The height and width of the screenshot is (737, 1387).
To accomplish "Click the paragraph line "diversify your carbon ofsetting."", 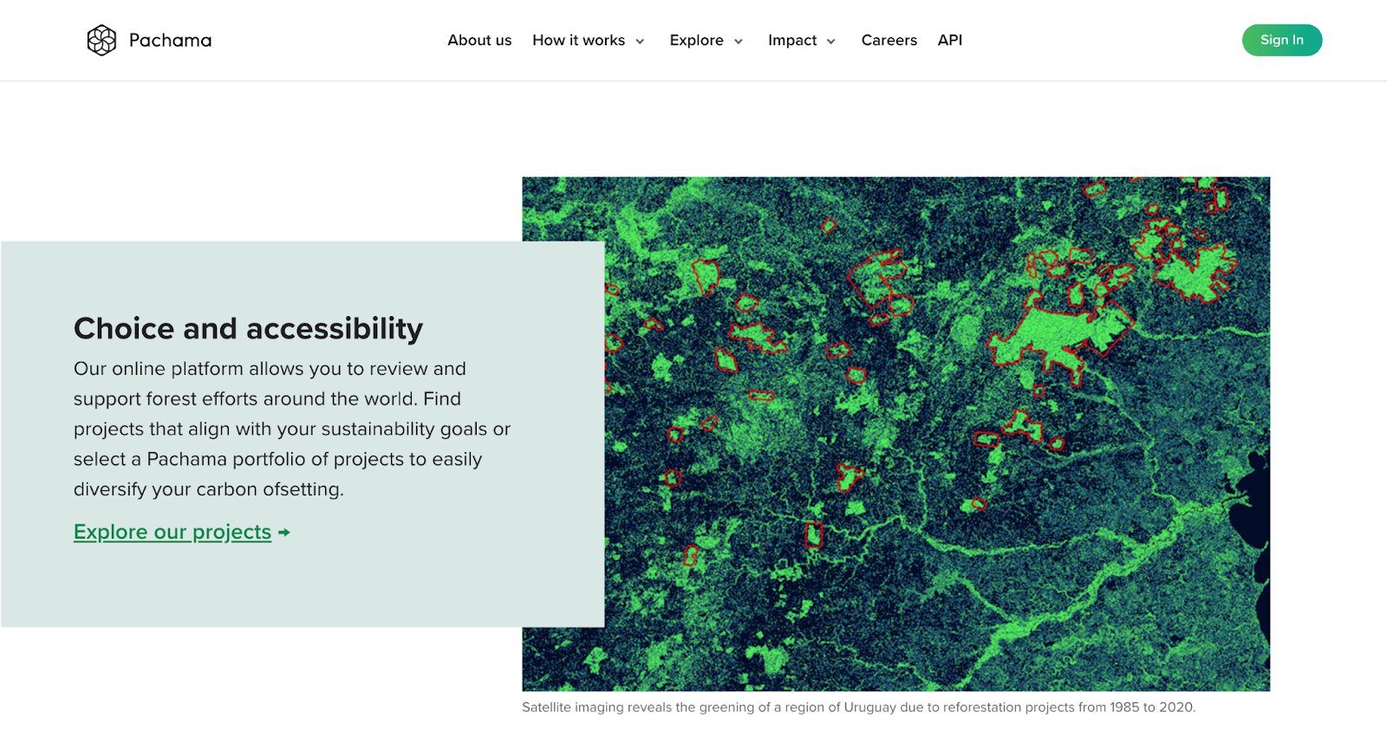I will click(x=209, y=489).
